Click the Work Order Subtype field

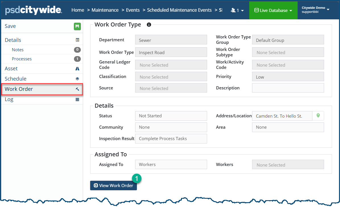pyautogui.click(x=288, y=52)
